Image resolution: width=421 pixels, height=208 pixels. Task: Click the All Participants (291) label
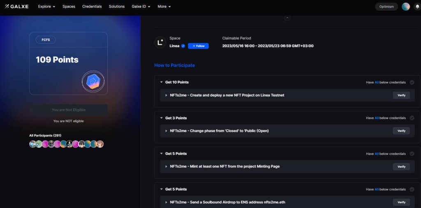pyautogui.click(x=45, y=136)
